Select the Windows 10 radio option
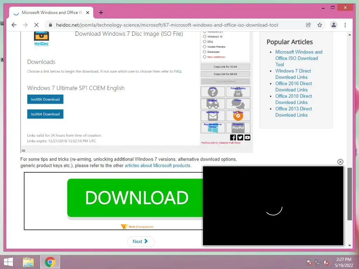This screenshot has height=269, width=359. pos(204,36)
